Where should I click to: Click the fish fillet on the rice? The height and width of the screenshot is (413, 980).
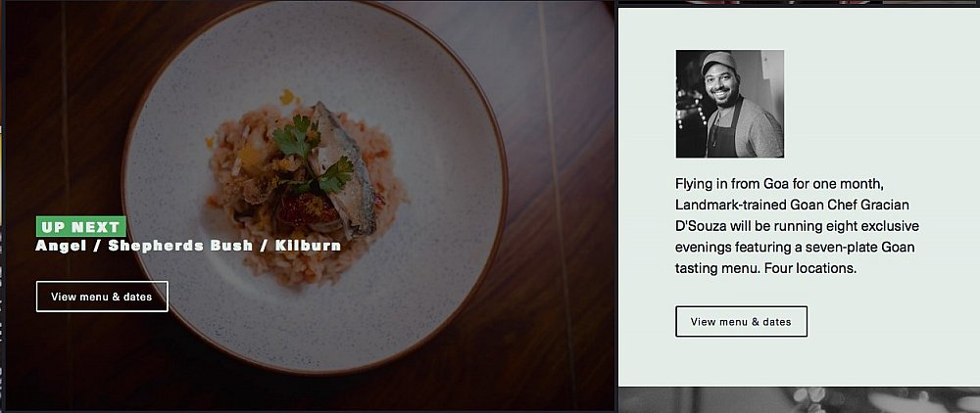344,167
